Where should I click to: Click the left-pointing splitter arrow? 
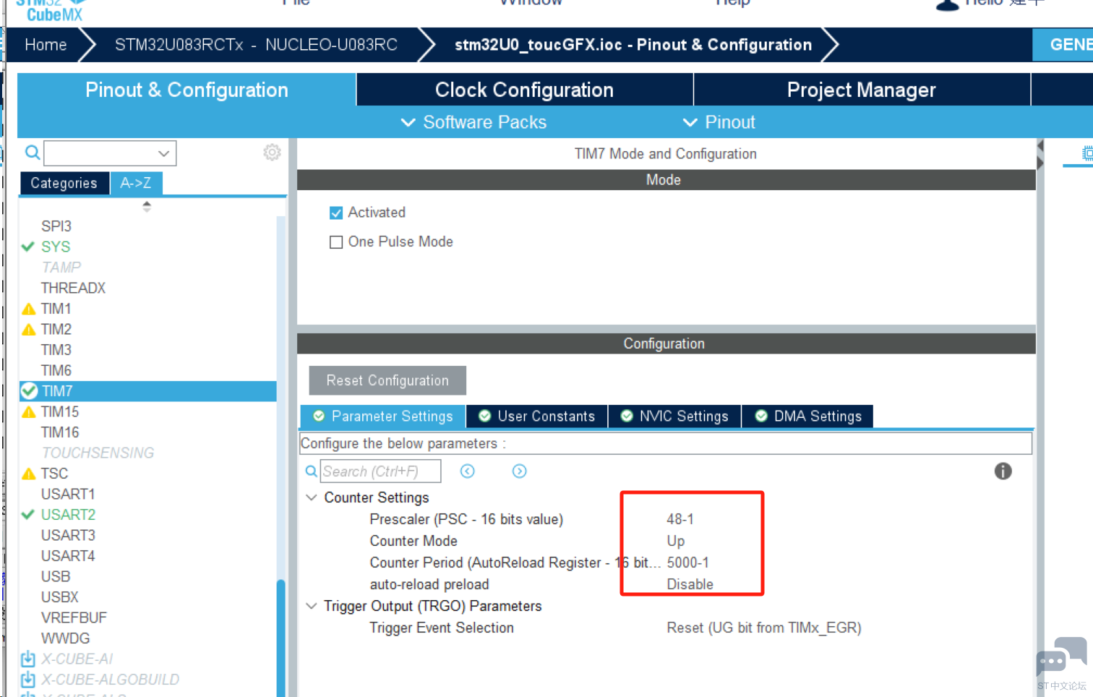tap(1040, 146)
